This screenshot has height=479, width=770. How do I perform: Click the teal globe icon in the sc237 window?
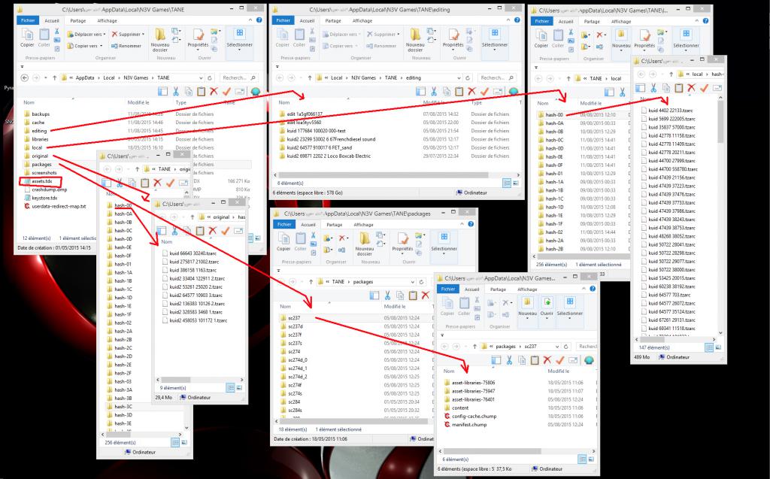tap(590, 360)
